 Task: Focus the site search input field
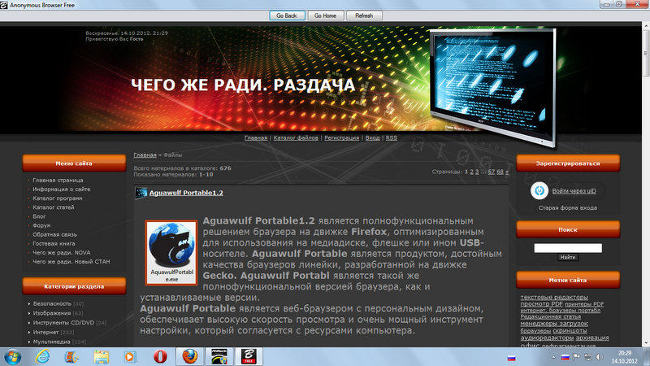click(567, 248)
